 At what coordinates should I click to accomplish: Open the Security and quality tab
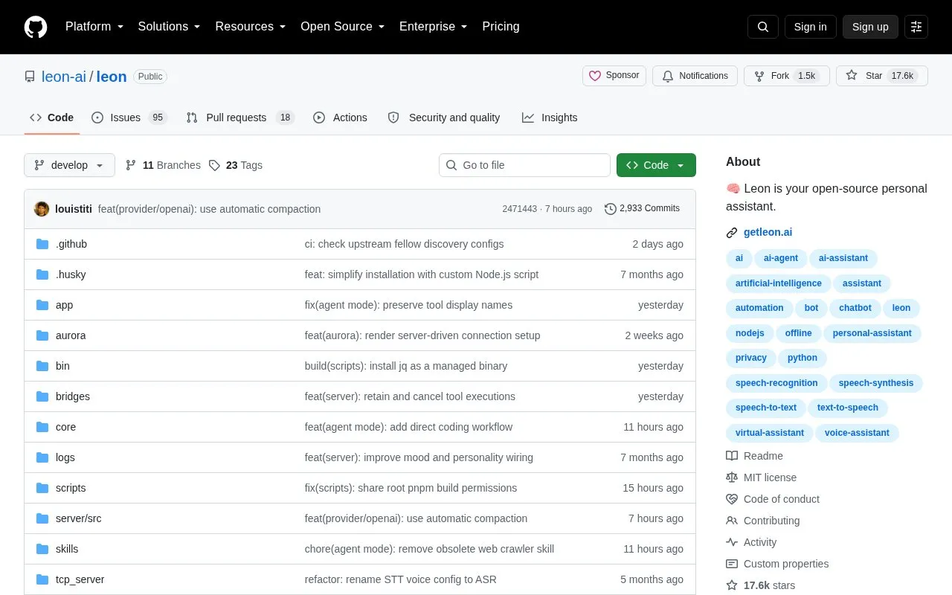pyautogui.click(x=444, y=118)
